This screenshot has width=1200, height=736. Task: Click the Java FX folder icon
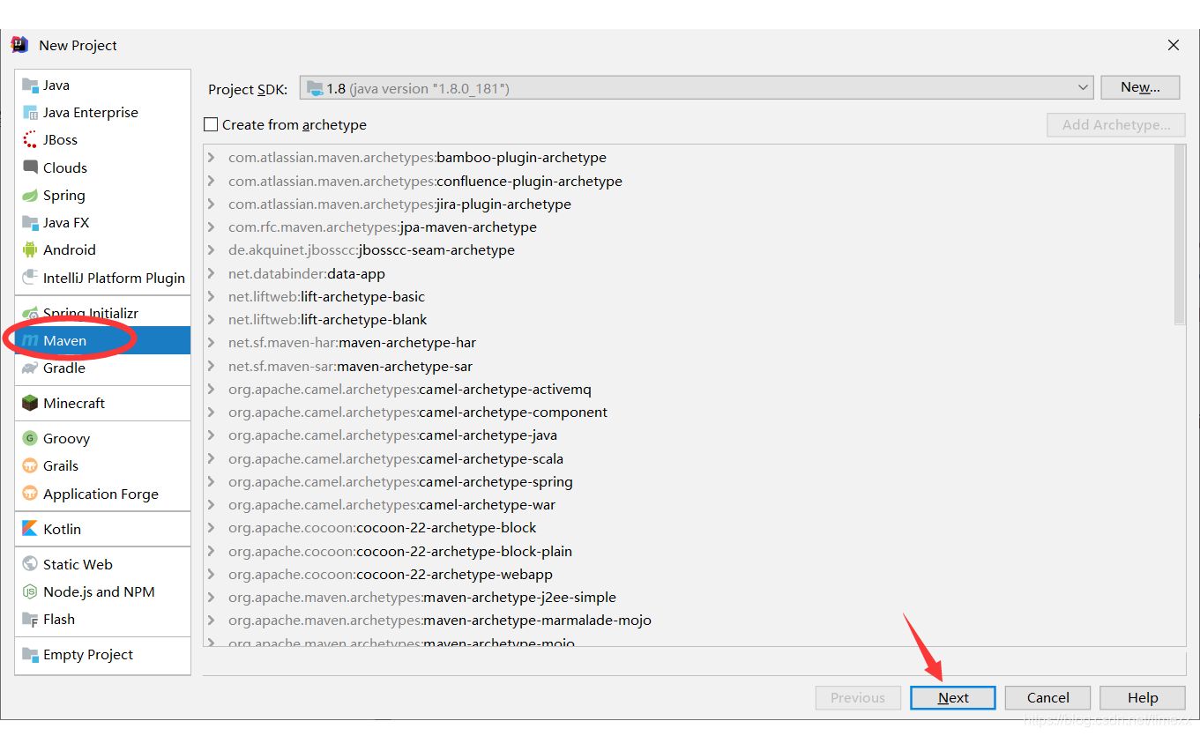coord(30,223)
